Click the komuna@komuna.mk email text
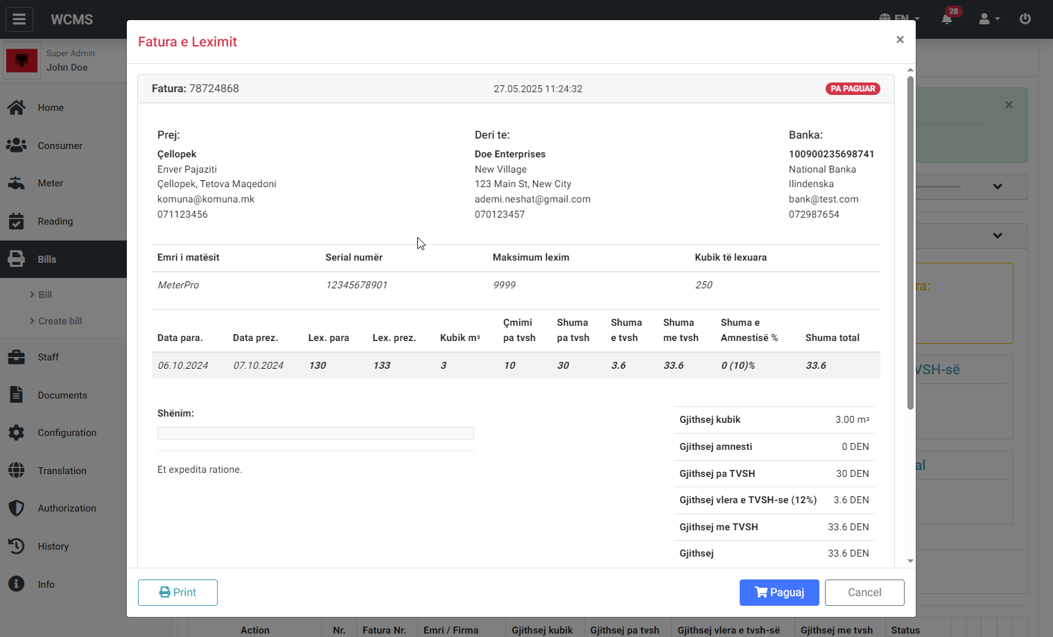 point(206,199)
